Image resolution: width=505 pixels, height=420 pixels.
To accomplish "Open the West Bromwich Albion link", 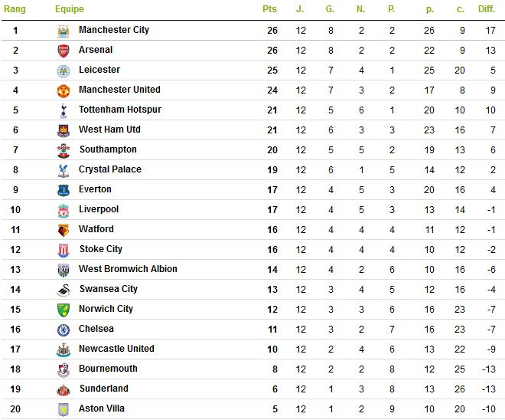I will (128, 269).
